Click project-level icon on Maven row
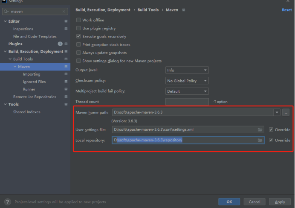The image size is (295, 208). (x=66, y=66)
